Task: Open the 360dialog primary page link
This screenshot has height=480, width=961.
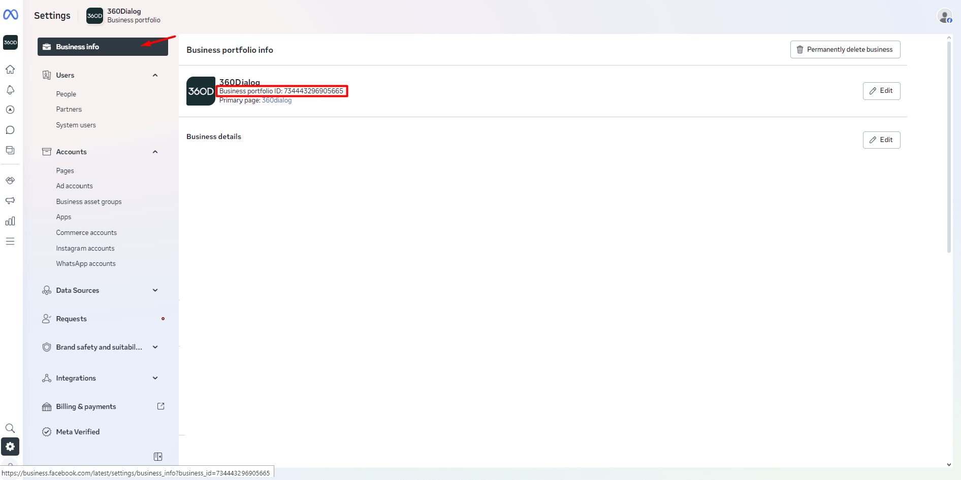Action: [277, 100]
